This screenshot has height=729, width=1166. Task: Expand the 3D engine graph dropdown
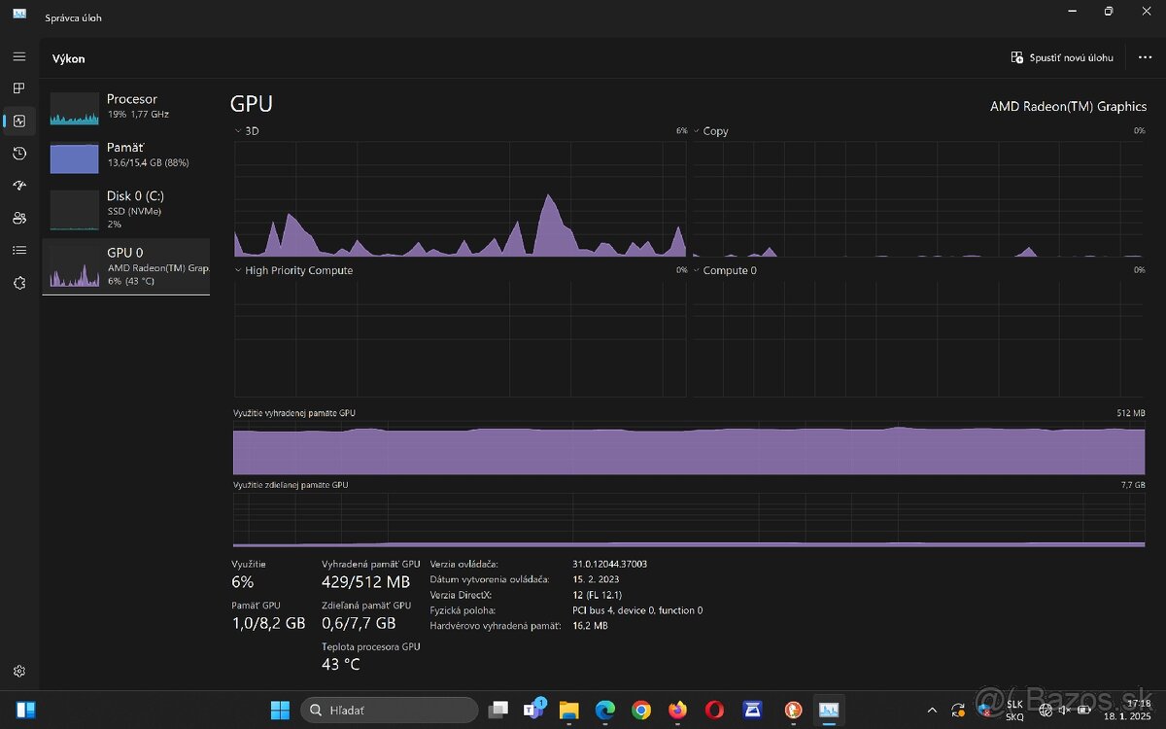[240, 131]
